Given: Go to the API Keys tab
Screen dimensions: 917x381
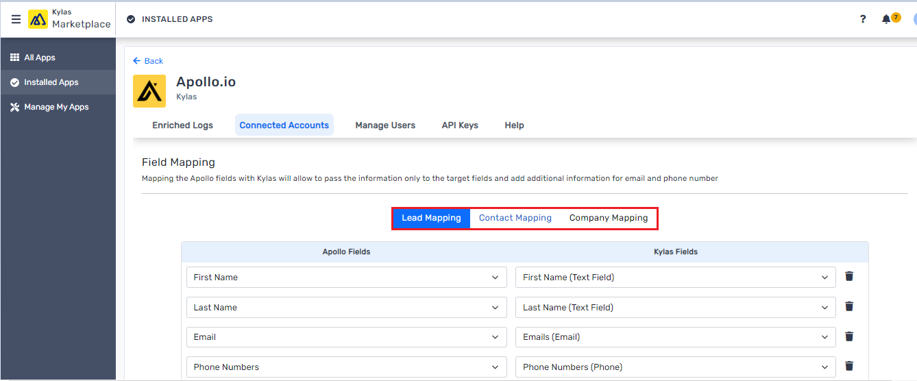Looking at the screenshot, I should click(x=460, y=125).
